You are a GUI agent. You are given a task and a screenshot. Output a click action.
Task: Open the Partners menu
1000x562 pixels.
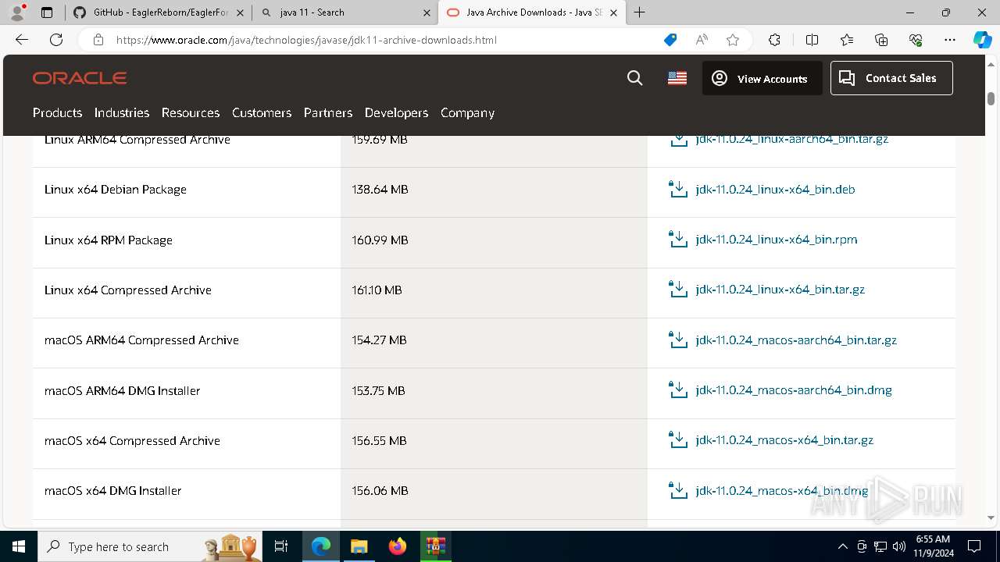pyautogui.click(x=328, y=112)
